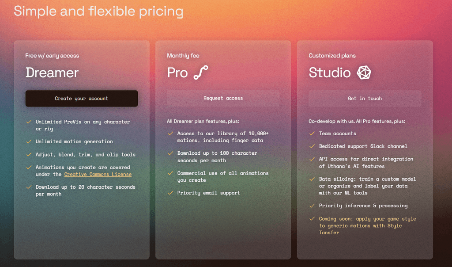Click checkmark next to Dedicated support Slack channel

click(312, 146)
